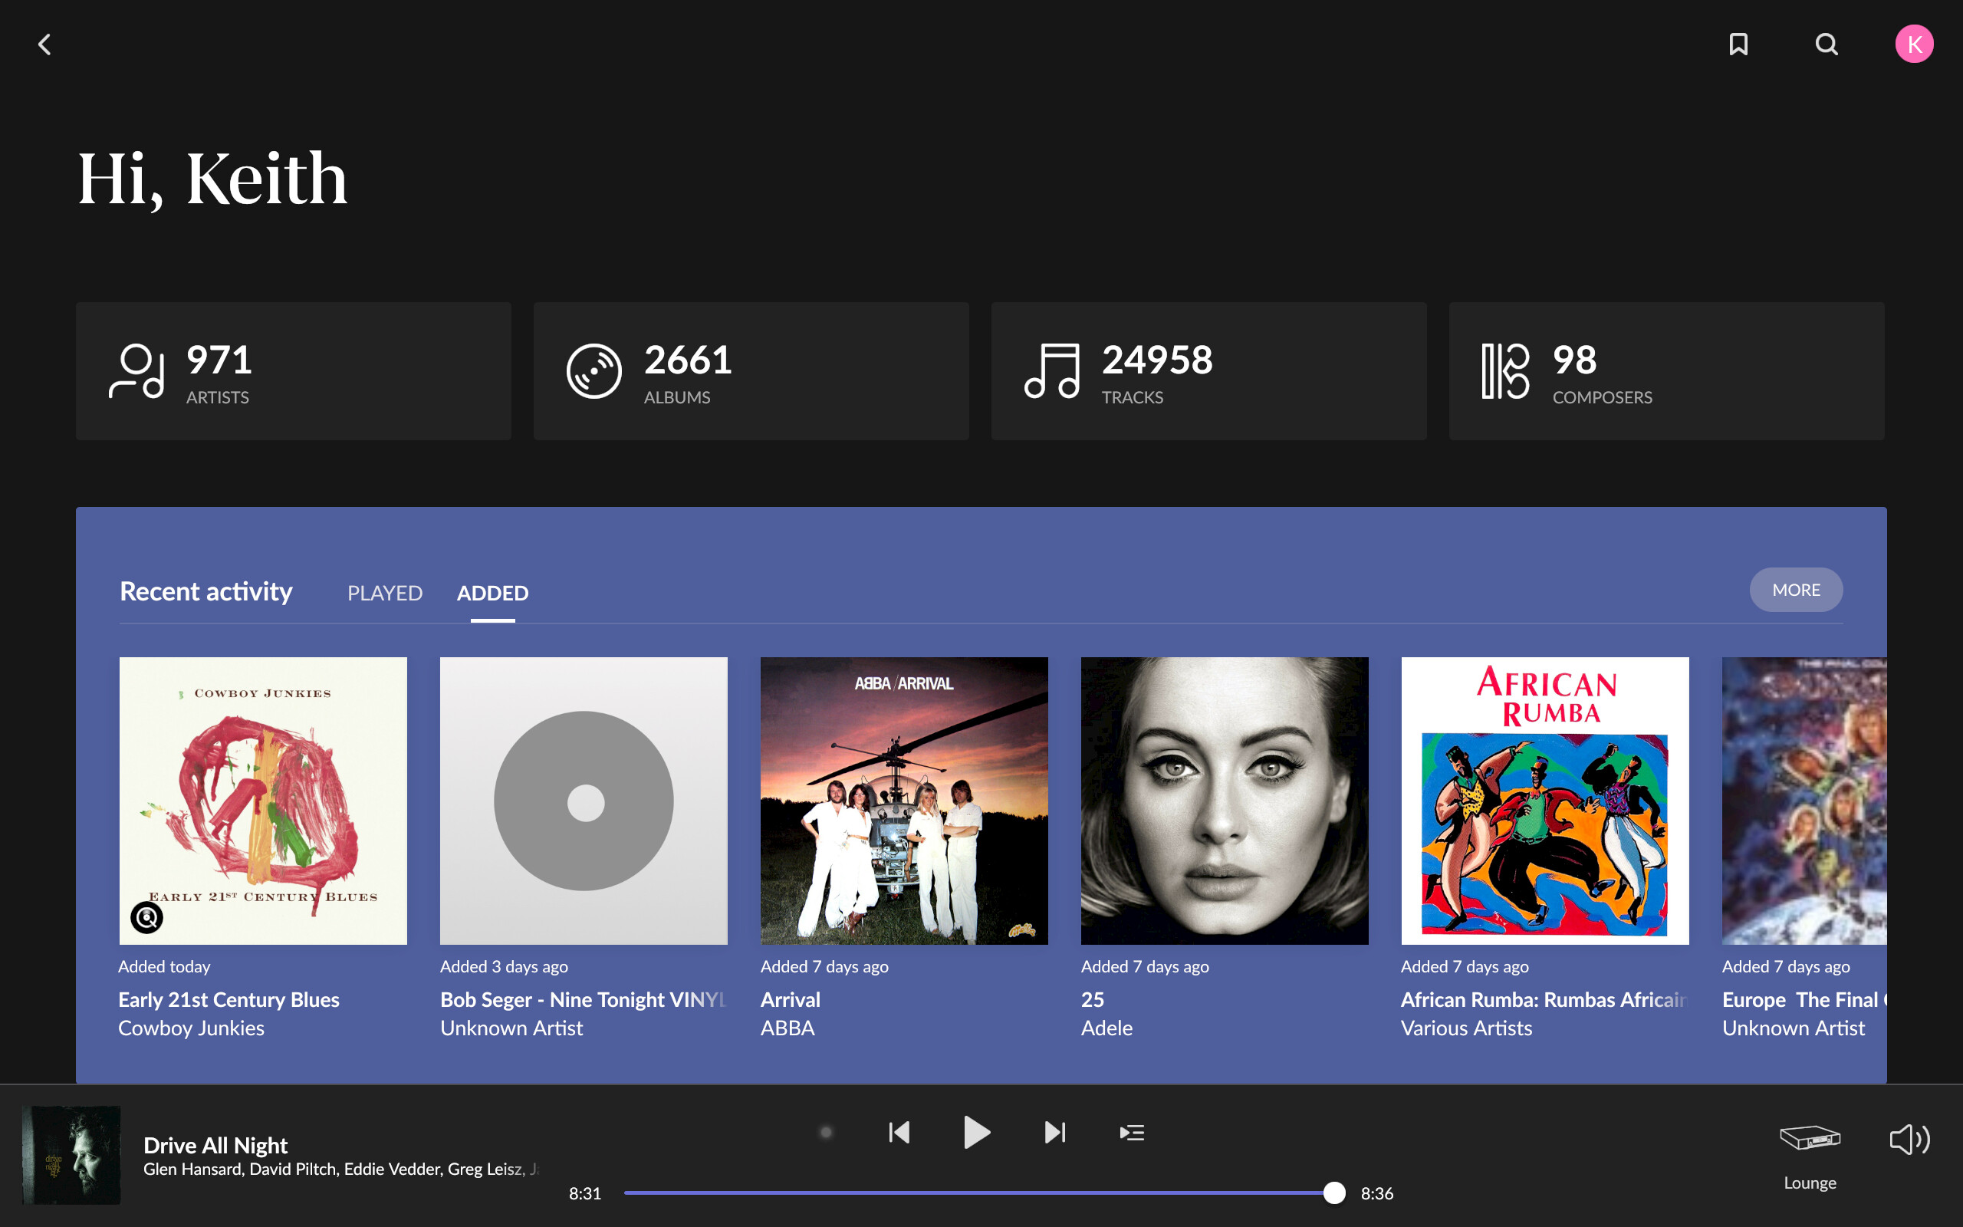
Task: Click the Various Artists link
Action: click(x=1467, y=1028)
